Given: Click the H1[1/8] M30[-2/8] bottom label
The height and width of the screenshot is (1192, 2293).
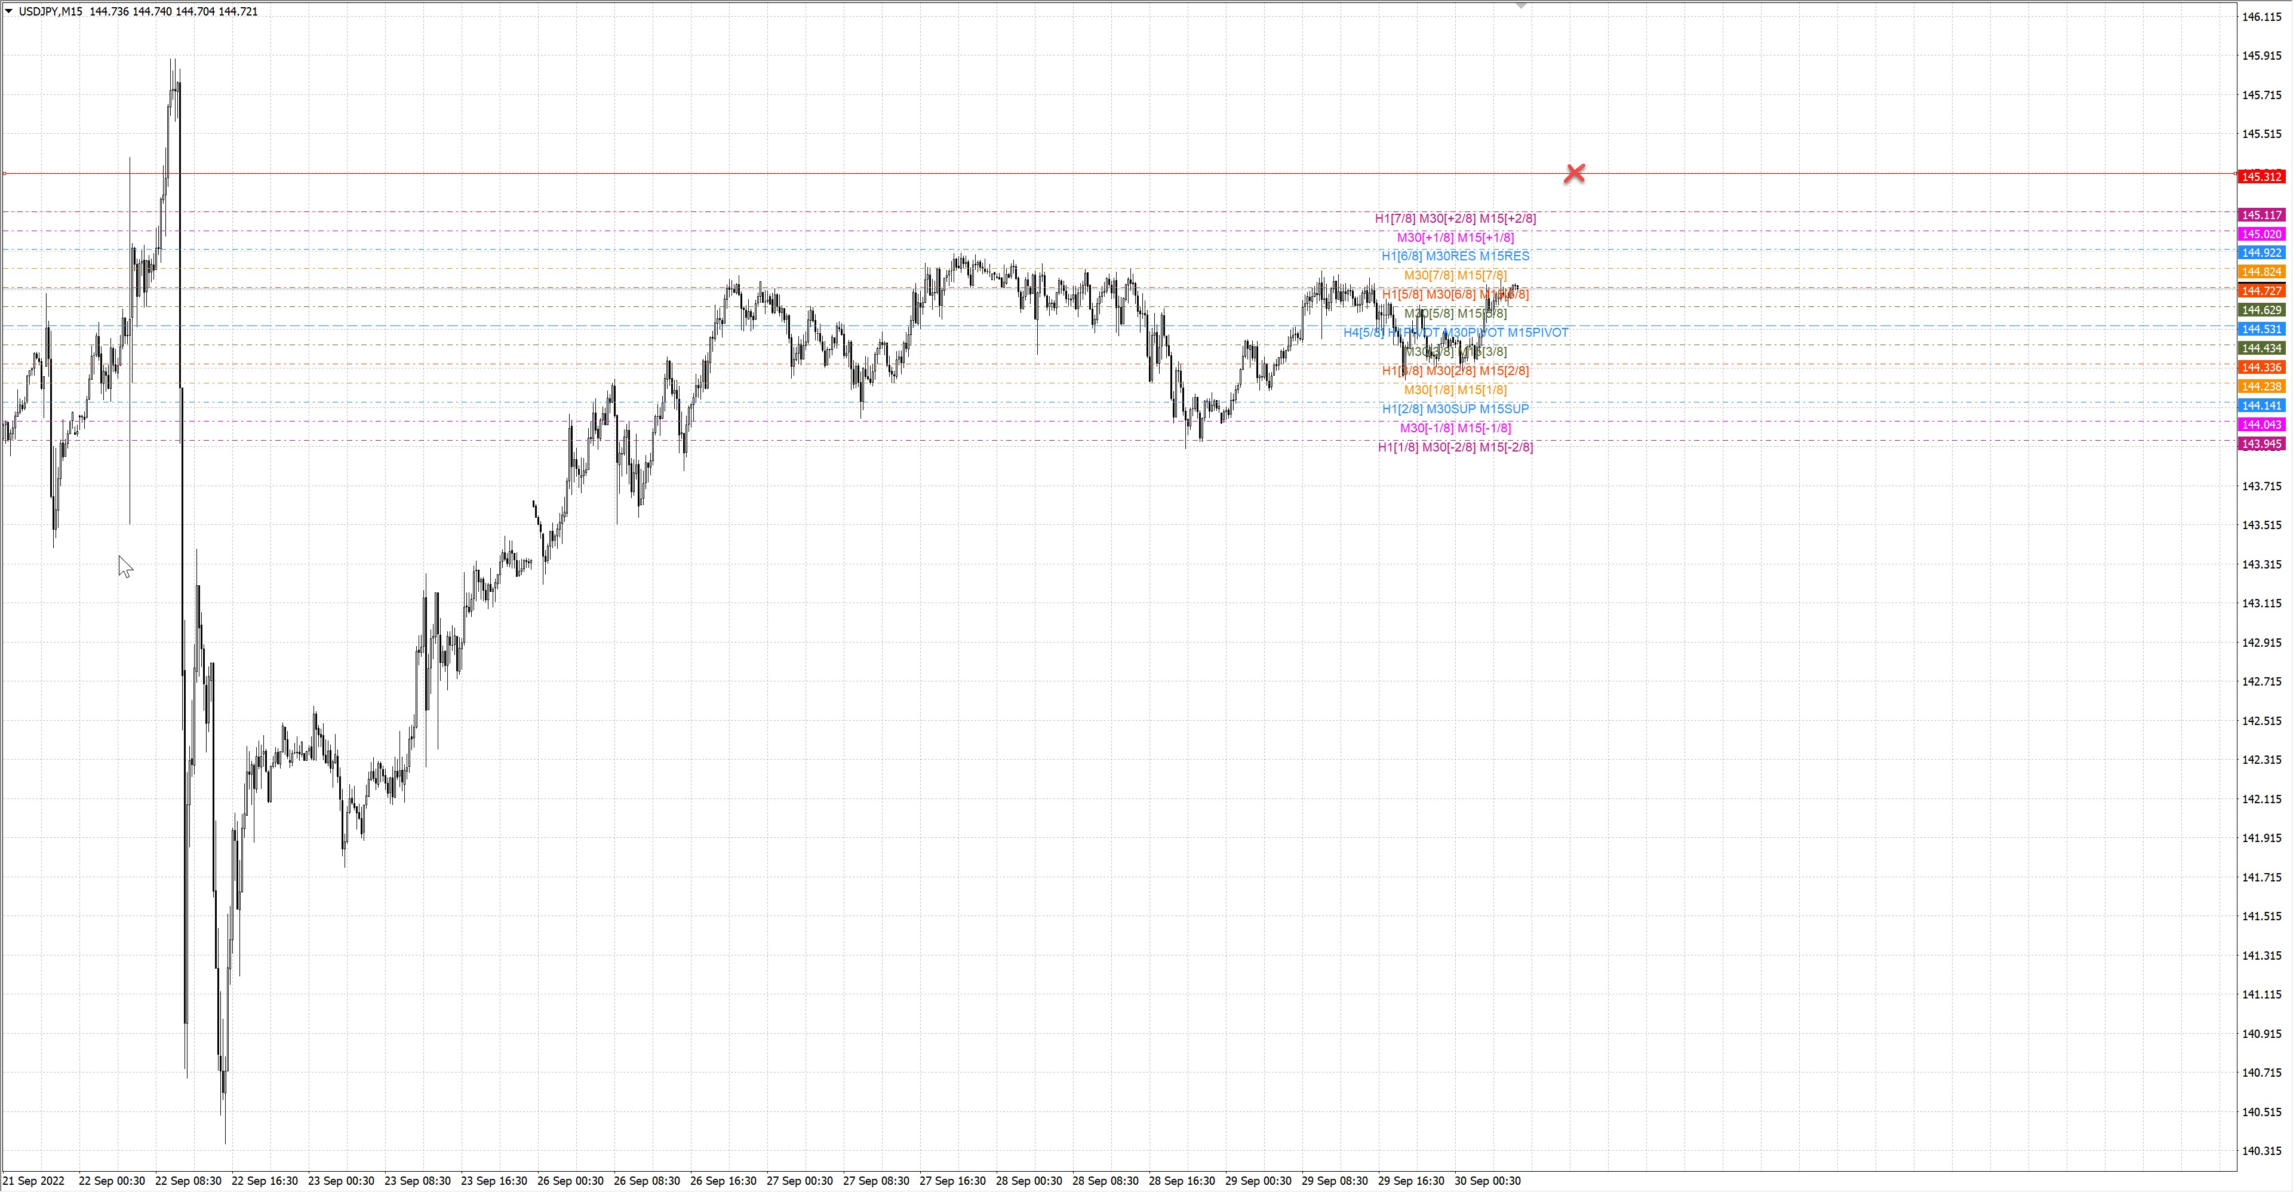Looking at the screenshot, I should (x=1455, y=447).
